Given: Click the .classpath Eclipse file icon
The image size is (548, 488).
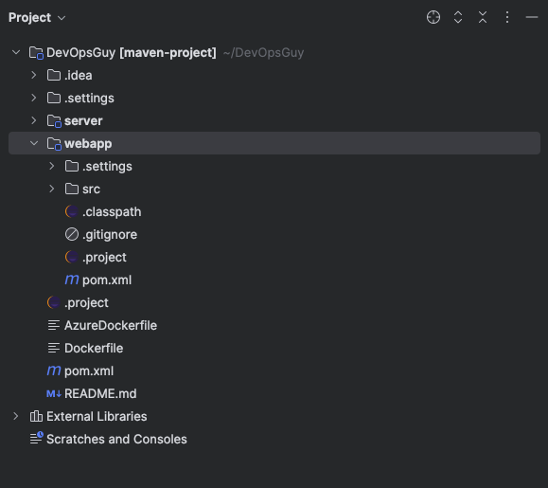Looking at the screenshot, I should point(72,211).
